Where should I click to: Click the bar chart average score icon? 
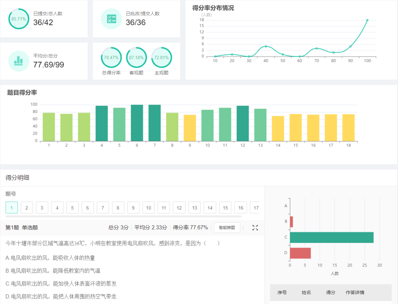[19, 61]
